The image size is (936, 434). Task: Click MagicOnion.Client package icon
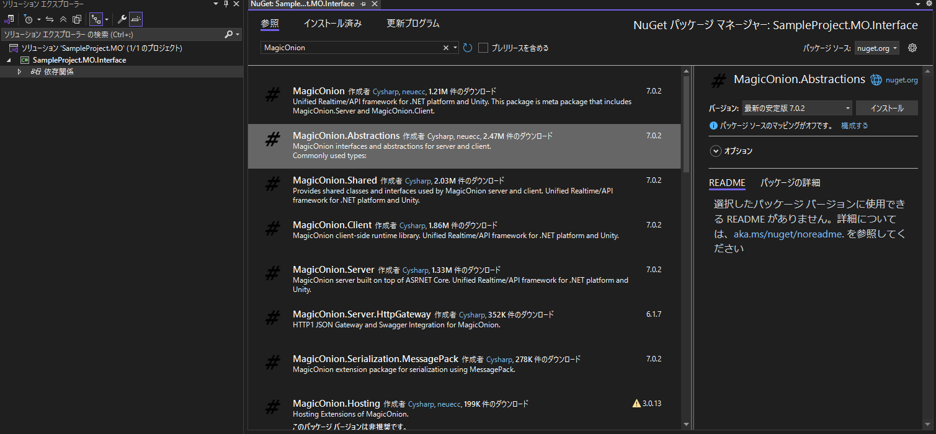(x=272, y=228)
